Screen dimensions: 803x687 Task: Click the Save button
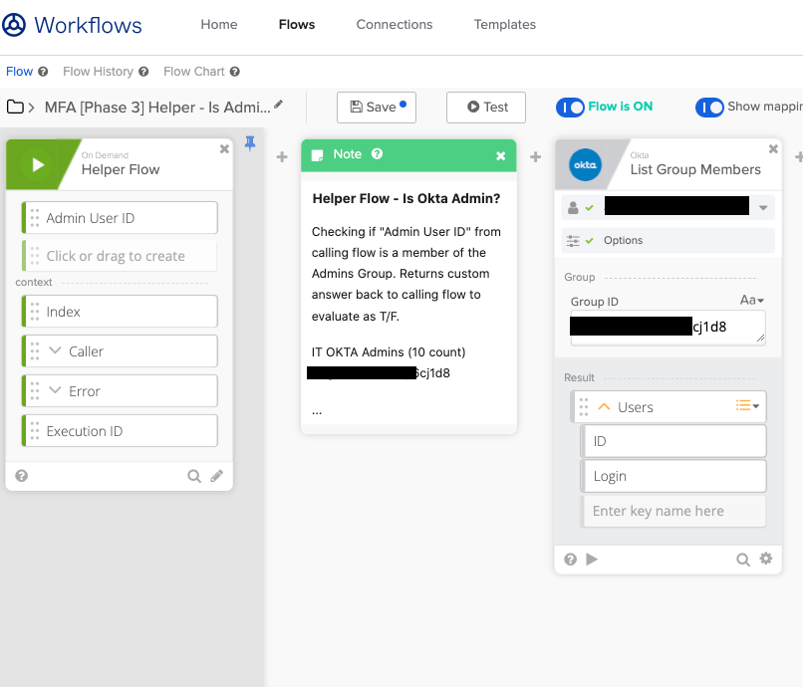[376, 108]
